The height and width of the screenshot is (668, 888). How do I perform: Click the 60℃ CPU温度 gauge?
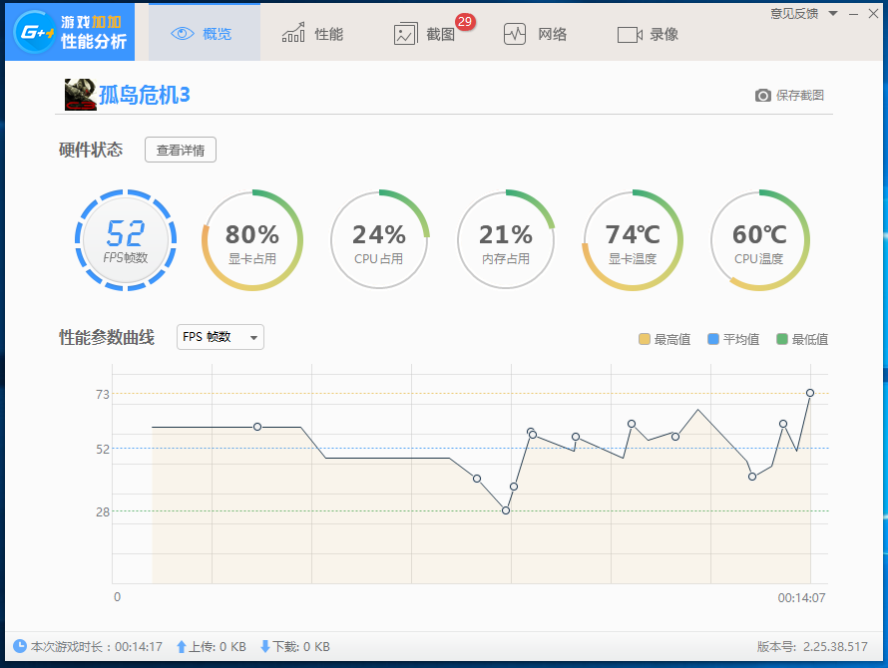pos(759,240)
